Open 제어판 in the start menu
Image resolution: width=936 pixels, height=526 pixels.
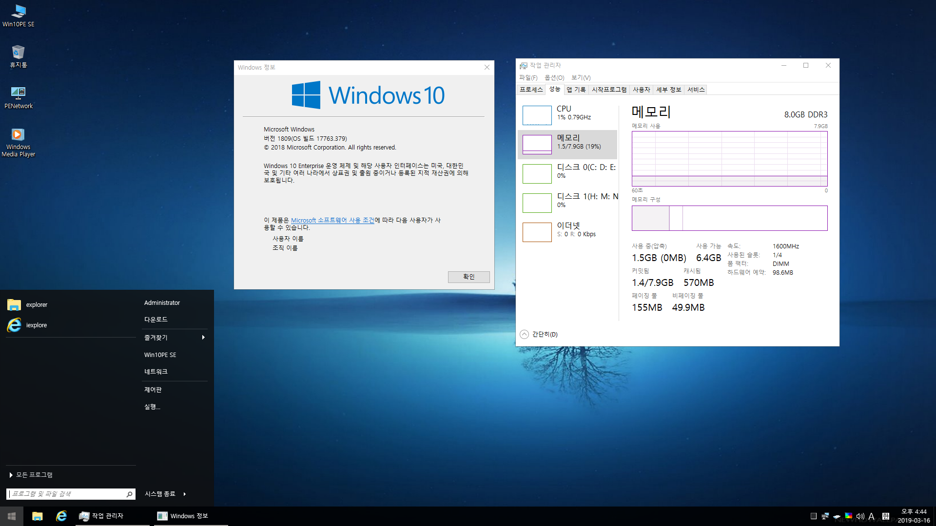pyautogui.click(x=153, y=390)
